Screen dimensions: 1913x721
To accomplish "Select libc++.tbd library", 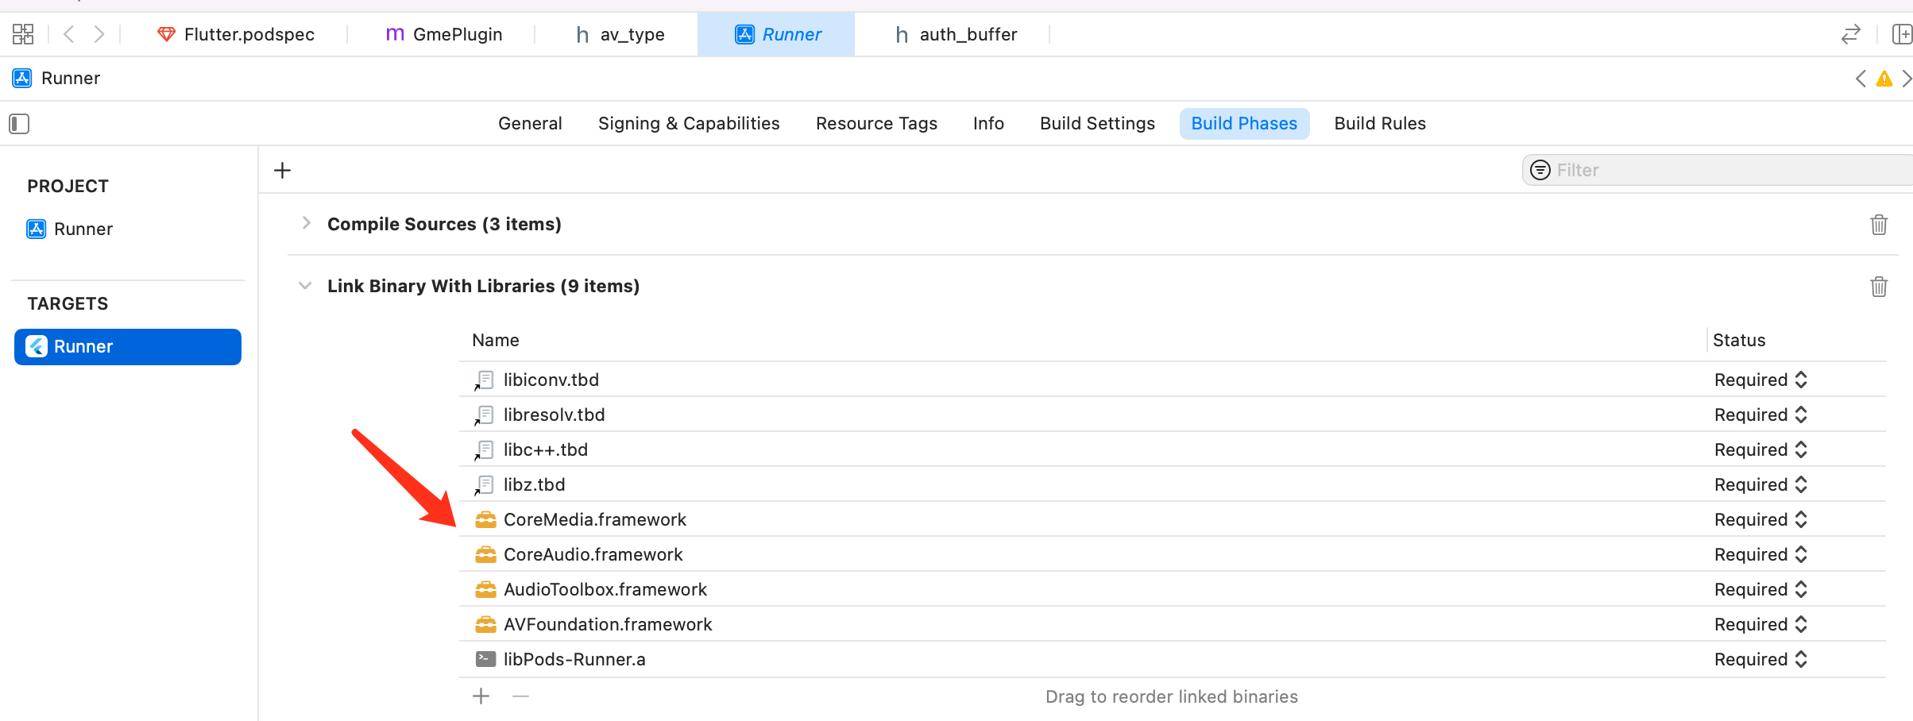I will click(1173, 449).
